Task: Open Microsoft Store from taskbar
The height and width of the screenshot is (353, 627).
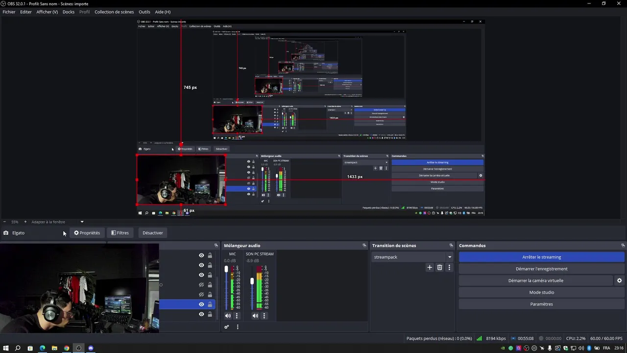Action: [x=30, y=348]
